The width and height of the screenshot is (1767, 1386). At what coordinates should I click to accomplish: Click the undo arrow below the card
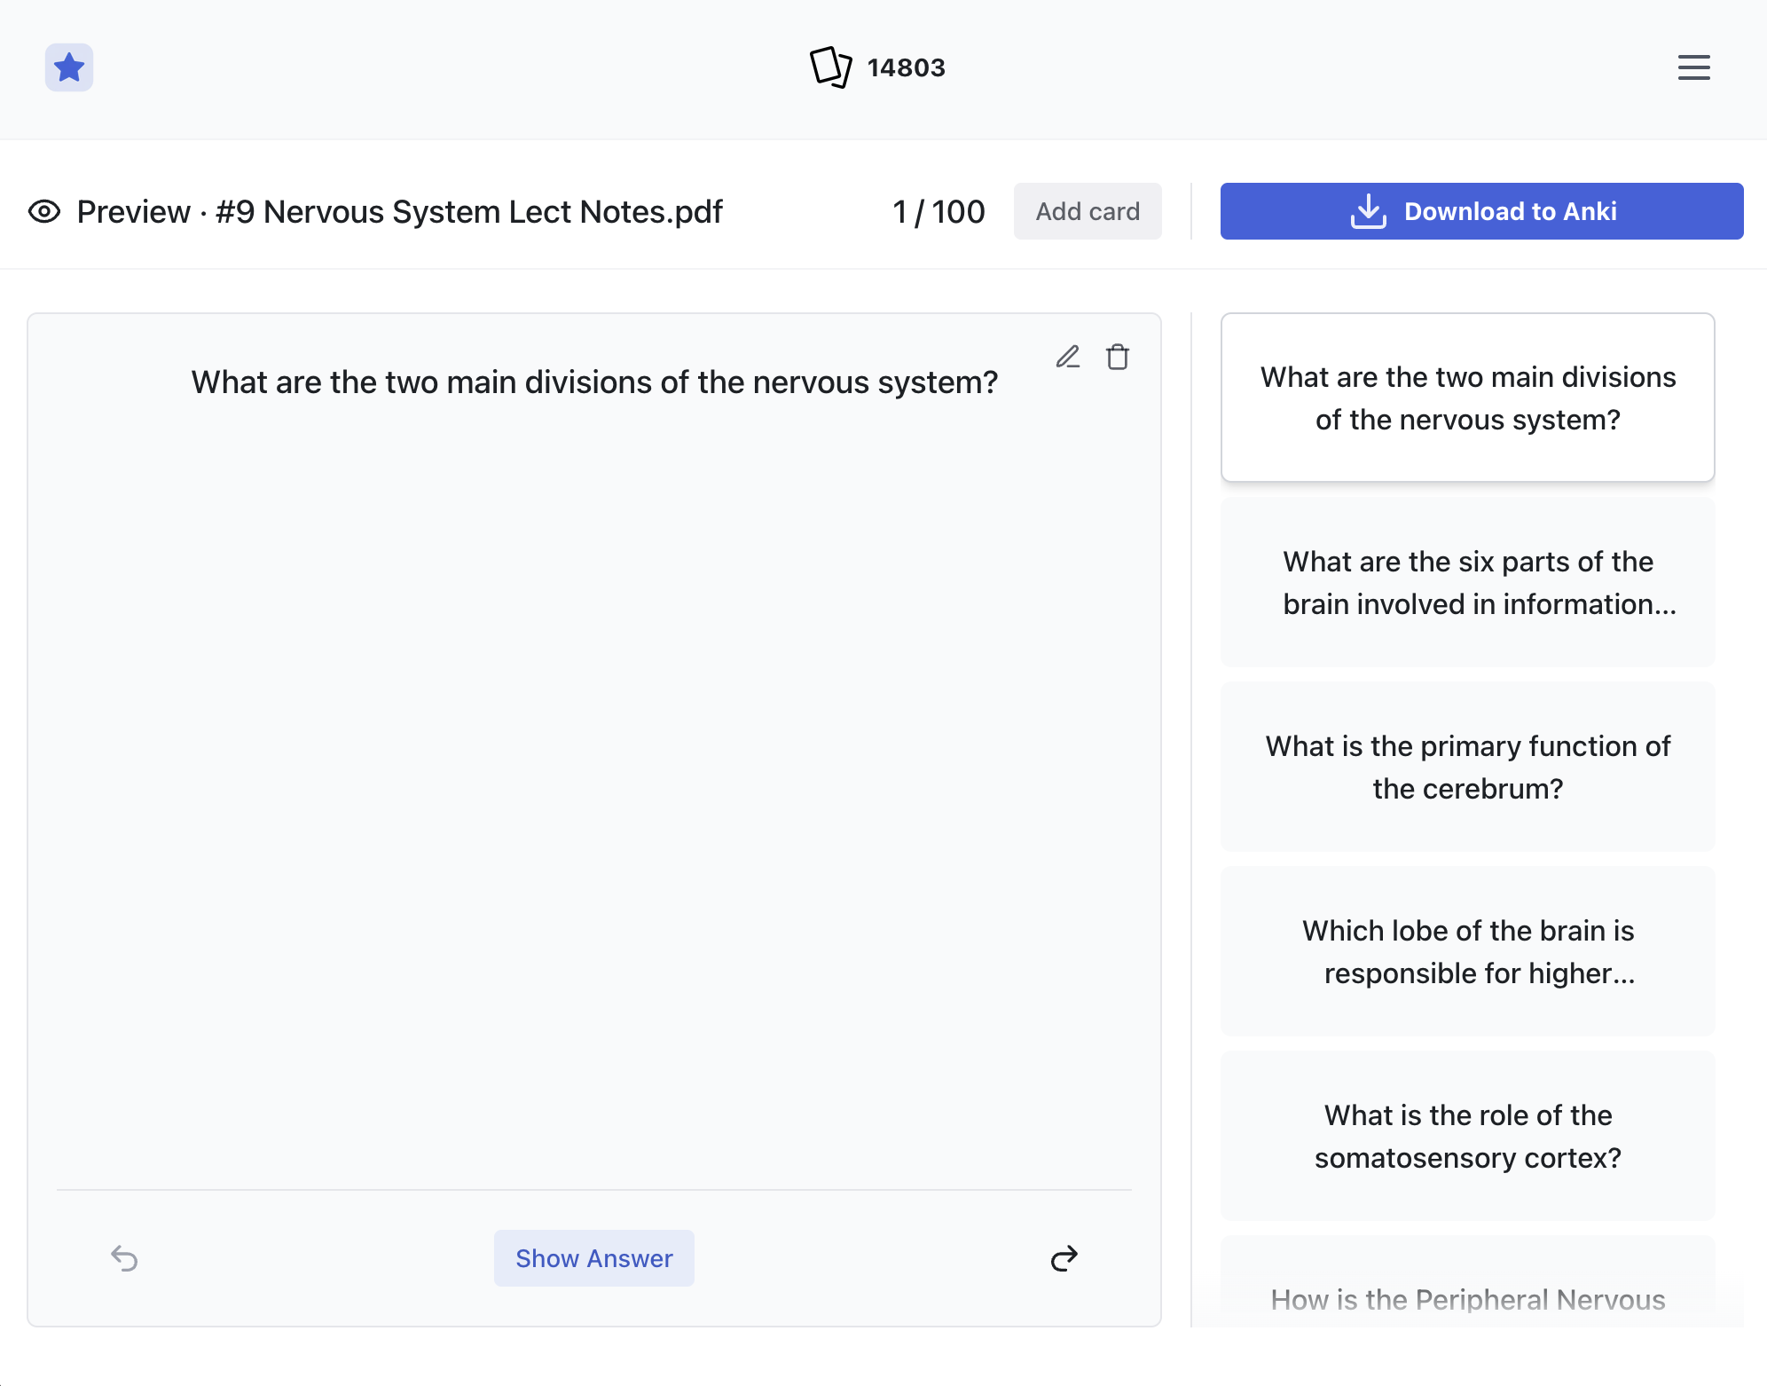pos(124,1258)
